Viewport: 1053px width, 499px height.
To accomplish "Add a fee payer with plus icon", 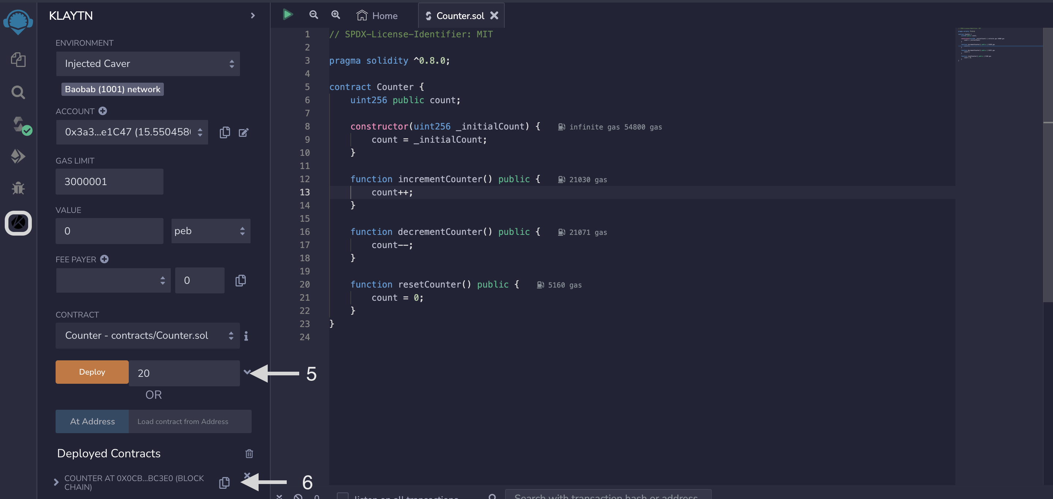I will pyautogui.click(x=104, y=259).
